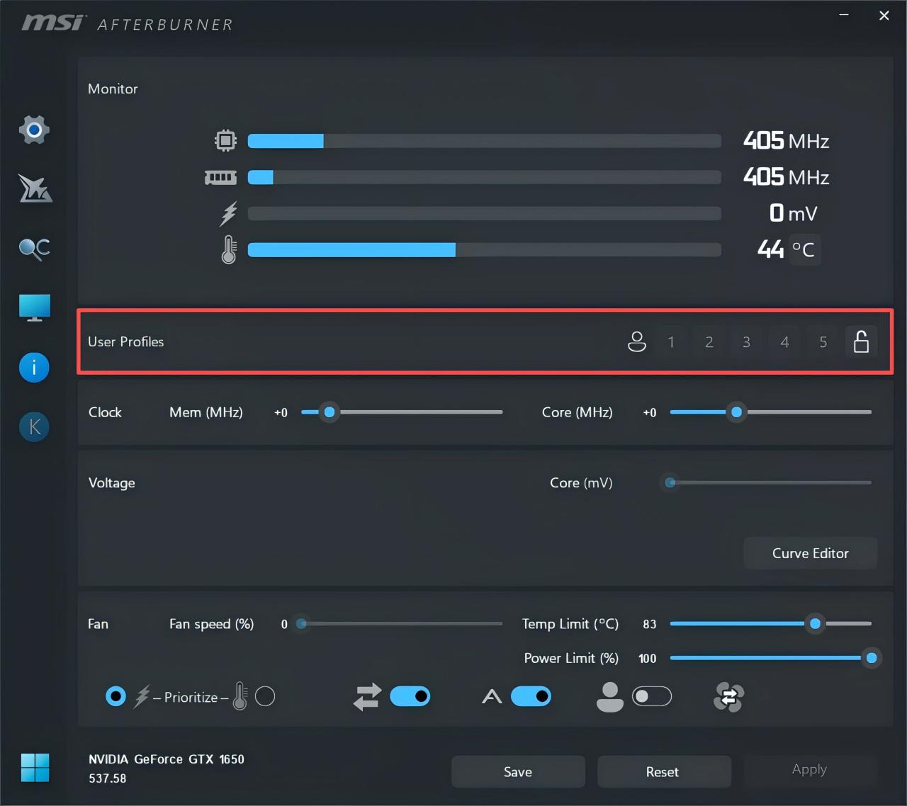Click the fan sync icon with fan blades

[728, 697]
